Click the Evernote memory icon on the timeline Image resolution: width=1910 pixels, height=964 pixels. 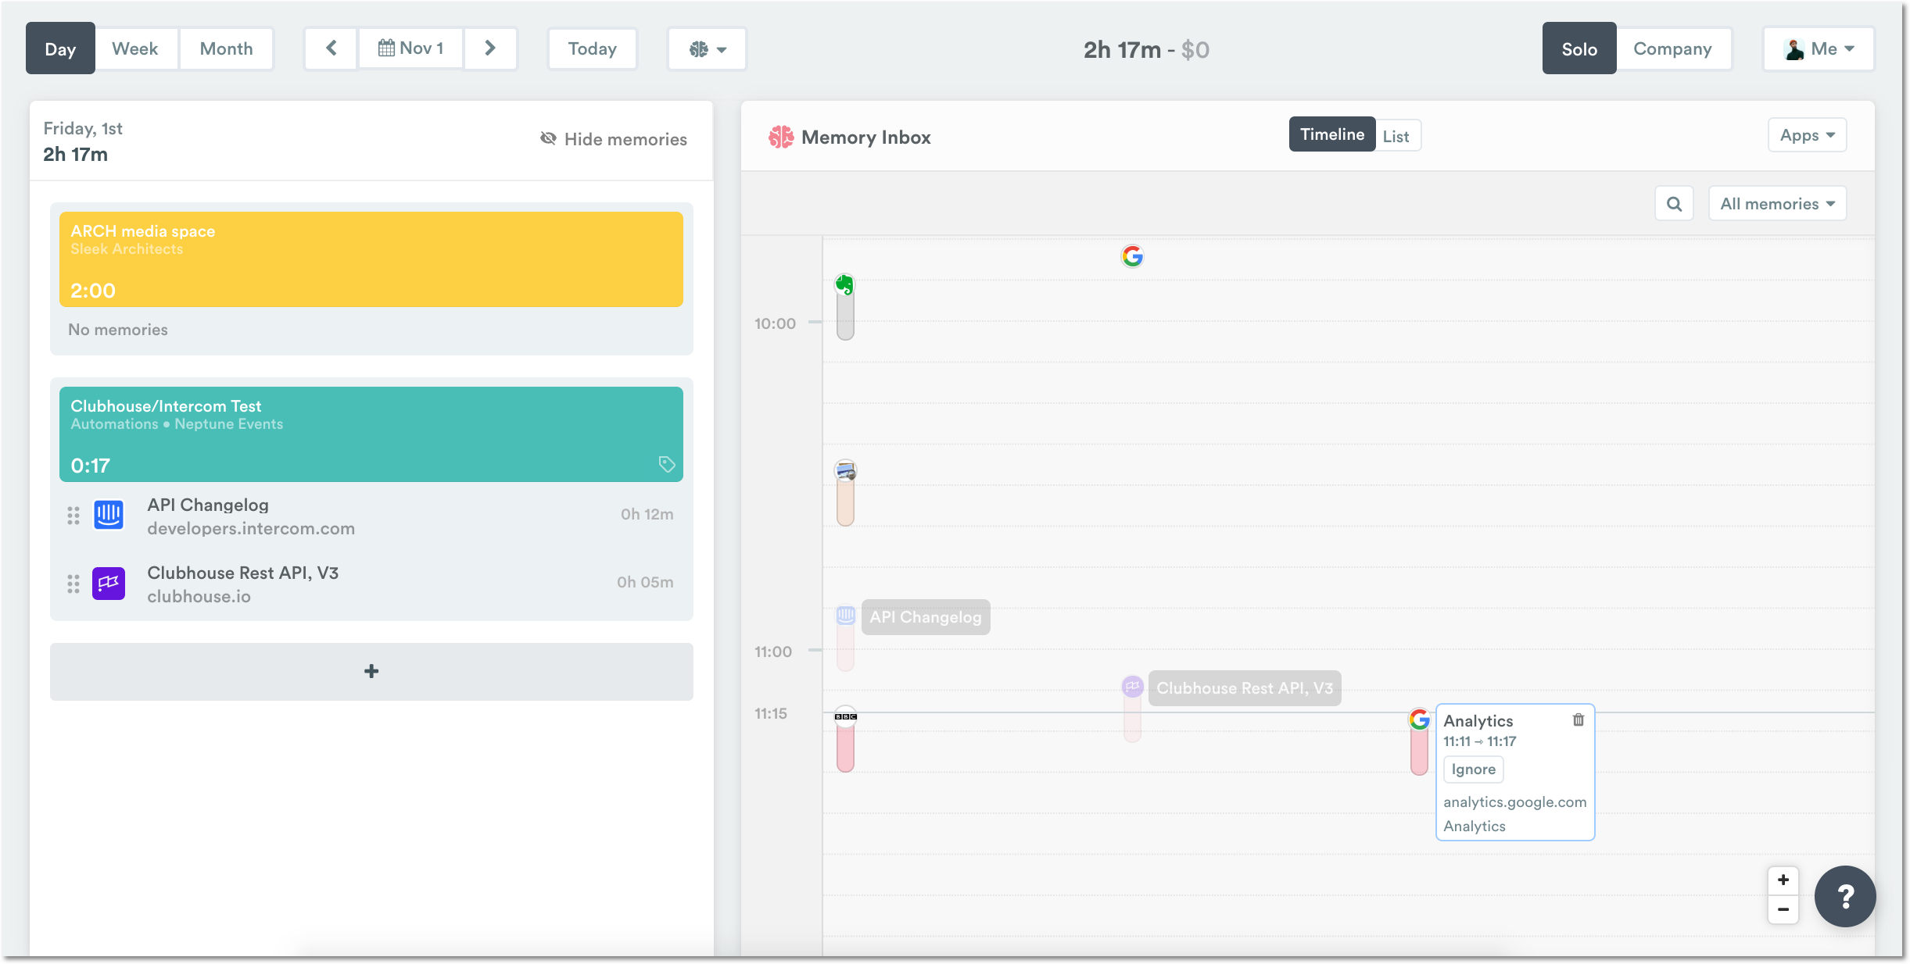pos(845,285)
